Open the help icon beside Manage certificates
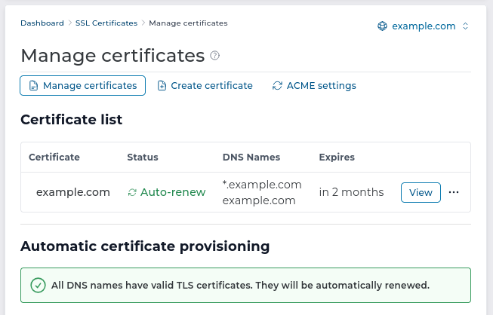493x315 pixels. (214, 56)
